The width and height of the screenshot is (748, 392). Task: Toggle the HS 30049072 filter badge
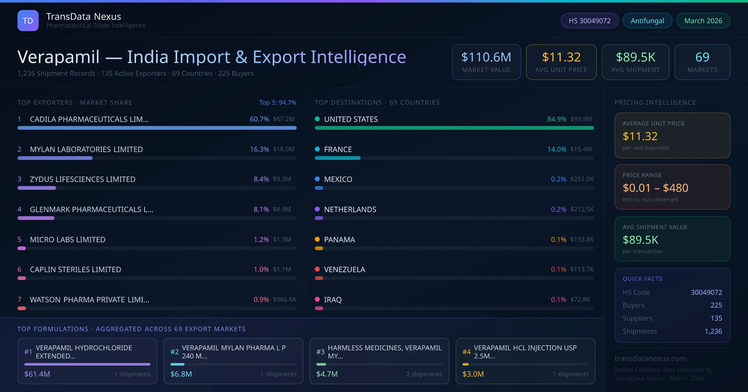pos(589,20)
